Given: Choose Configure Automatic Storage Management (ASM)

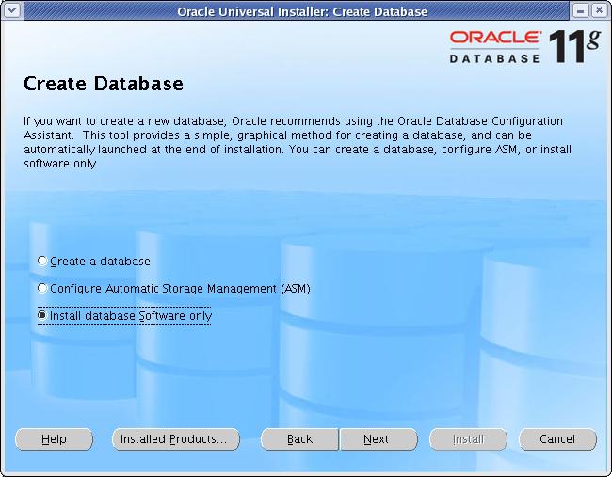Looking at the screenshot, I should pos(174,289).
